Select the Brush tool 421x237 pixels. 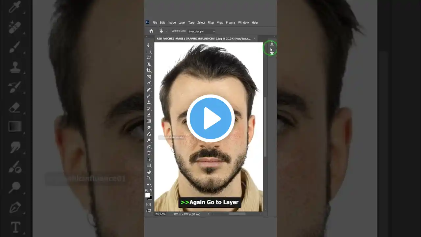point(149,96)
